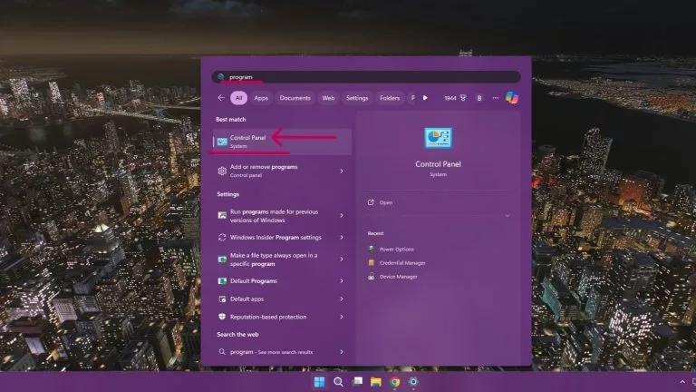Launch the Copilot icon in search panel
The width and height of the screenshot is (696, 392).
tap(512, 97)
